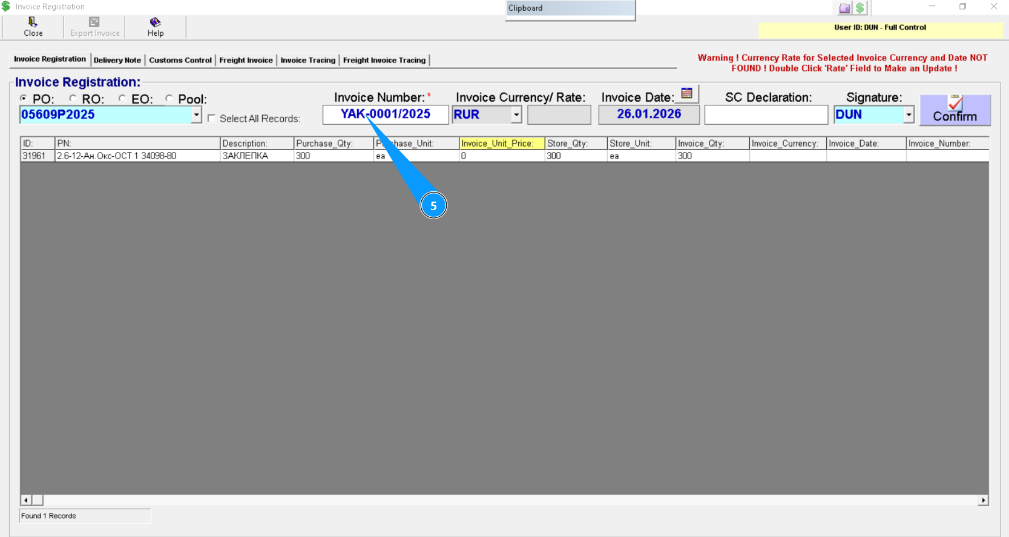This screenshot has height=537, width=1009.
Task: Enable the Select All Records checkbox
Action: coord(211,118)
